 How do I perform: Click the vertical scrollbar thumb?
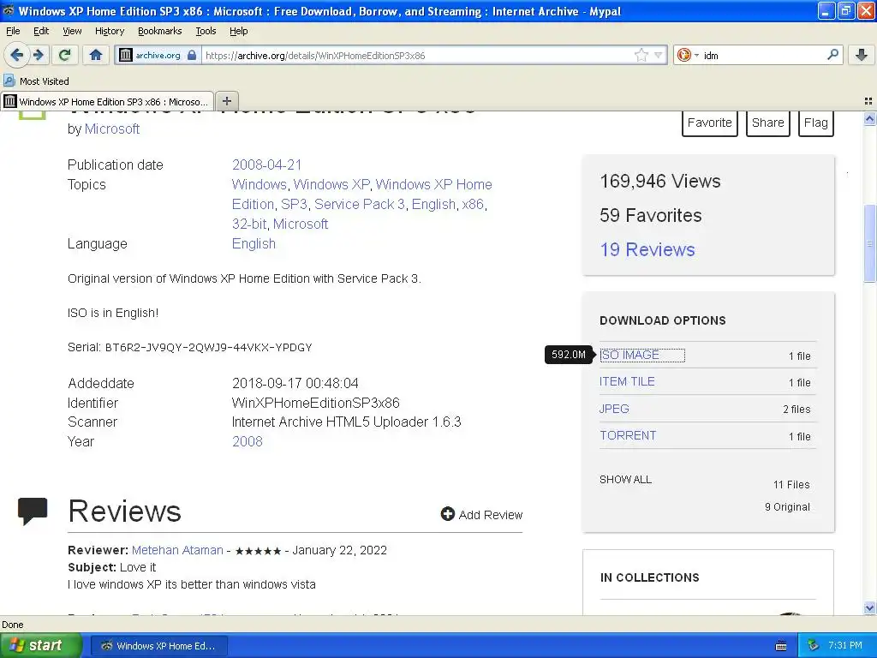coord(869,244)
